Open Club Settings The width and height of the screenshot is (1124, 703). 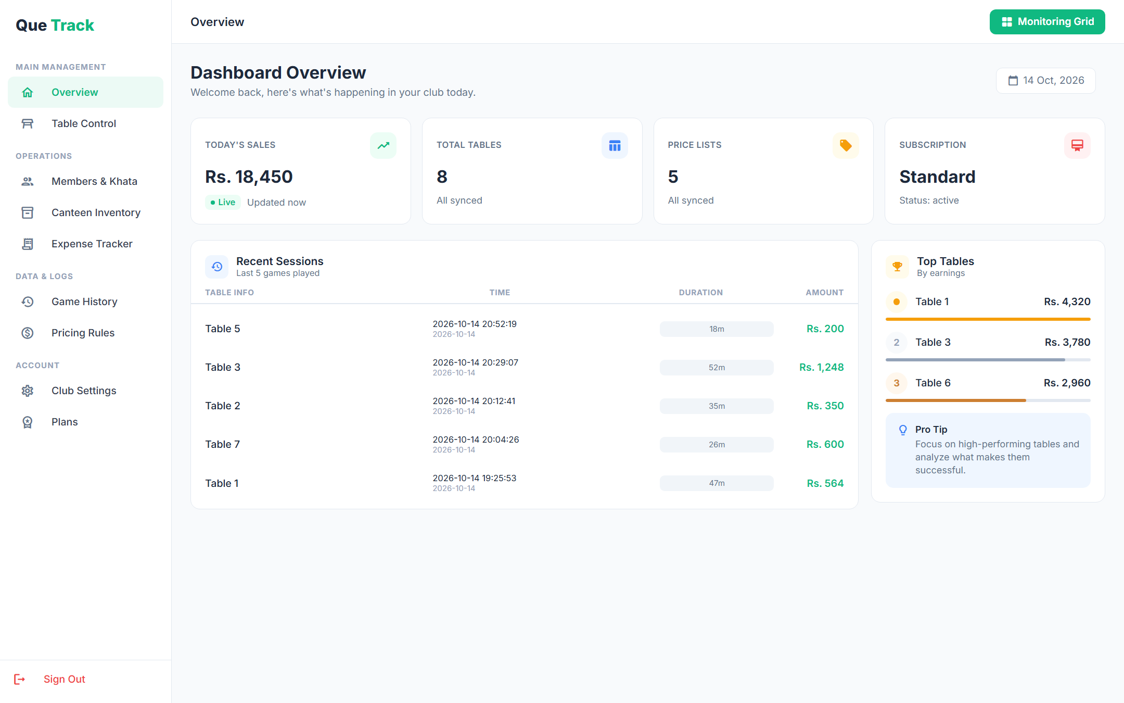[85, 391]
